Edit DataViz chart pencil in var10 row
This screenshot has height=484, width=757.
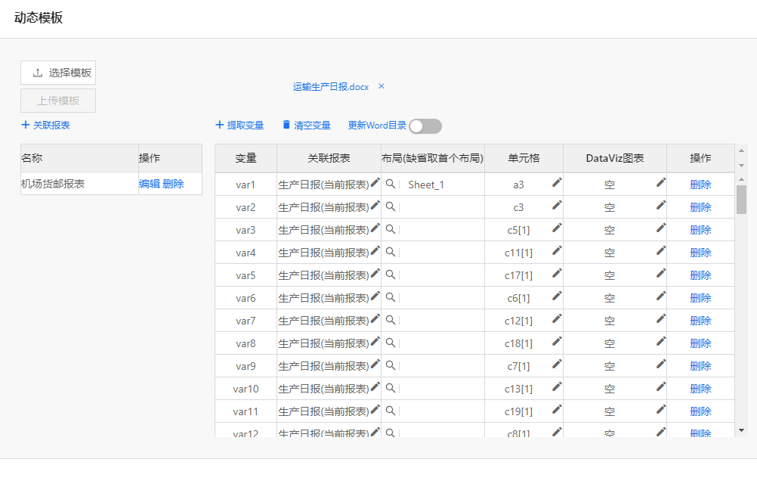661,386
